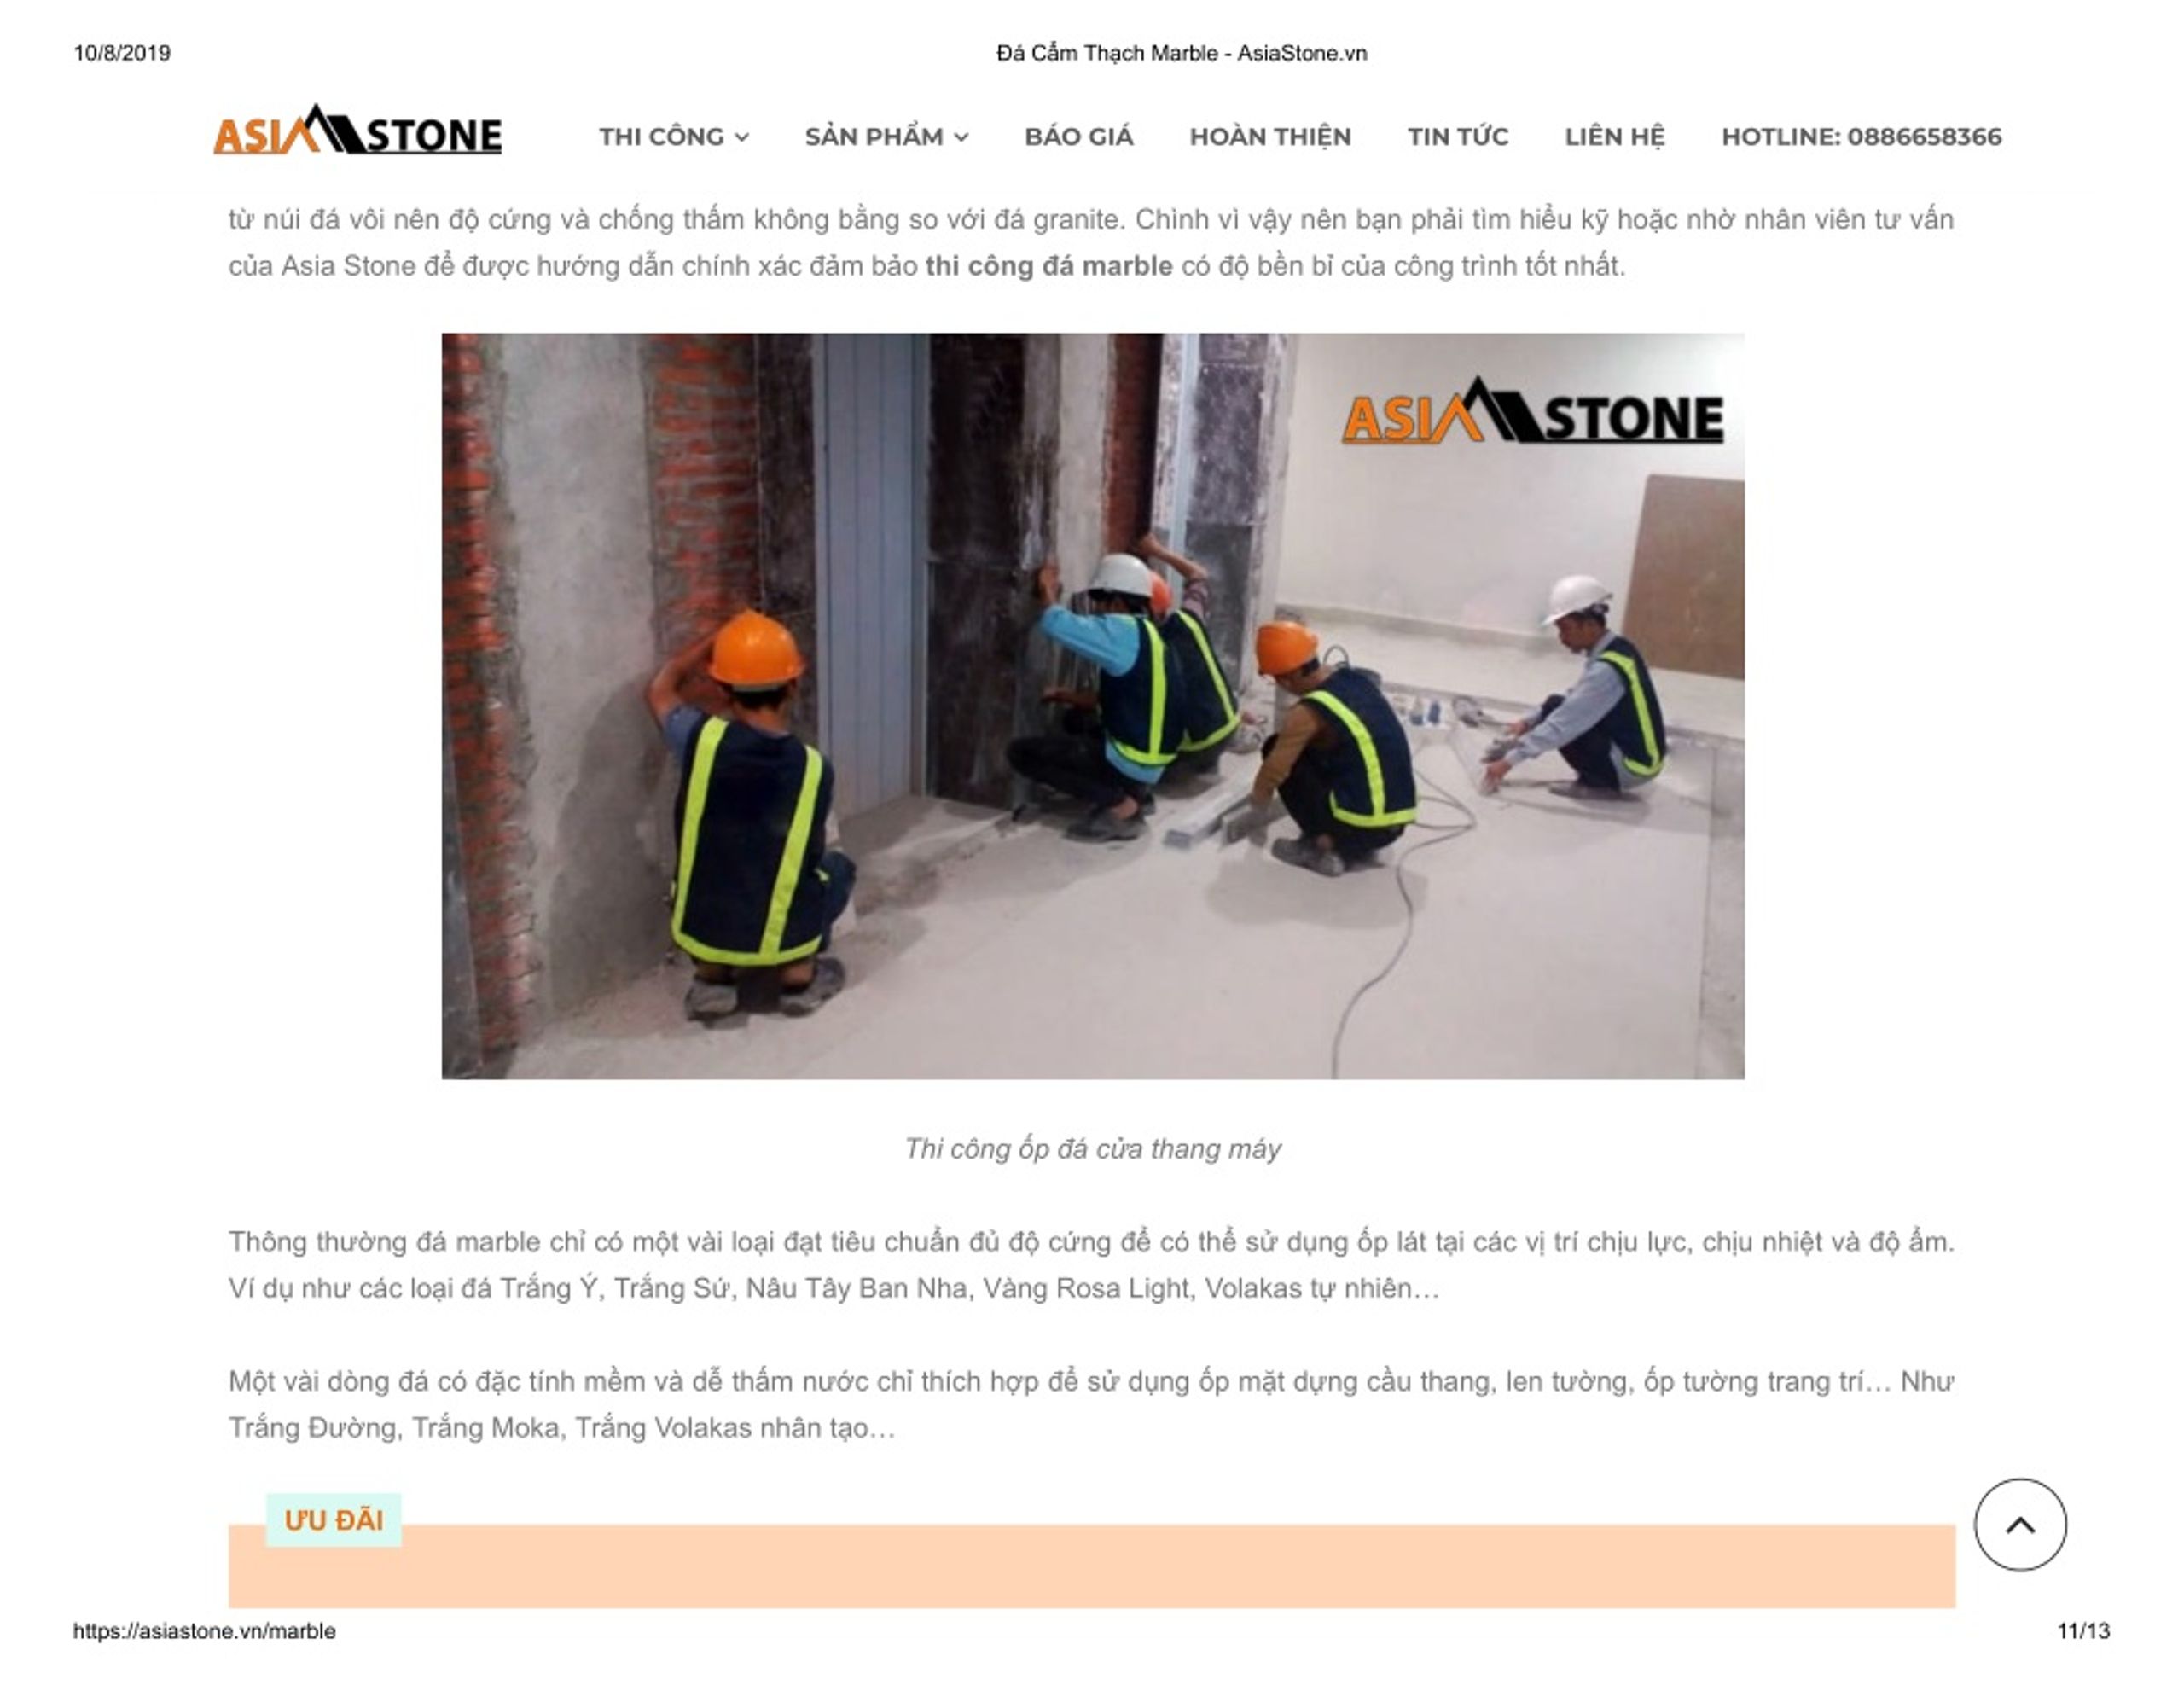Click the HOTLINE: 0886658366 link
2184x1685 pixels.
(x=1861, y=137)
